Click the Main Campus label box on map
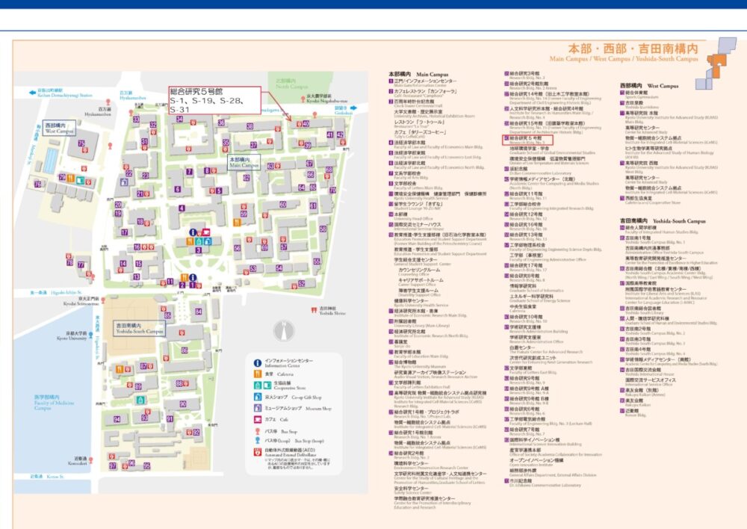Screen dimensions: 747x529 click(243, 163)
